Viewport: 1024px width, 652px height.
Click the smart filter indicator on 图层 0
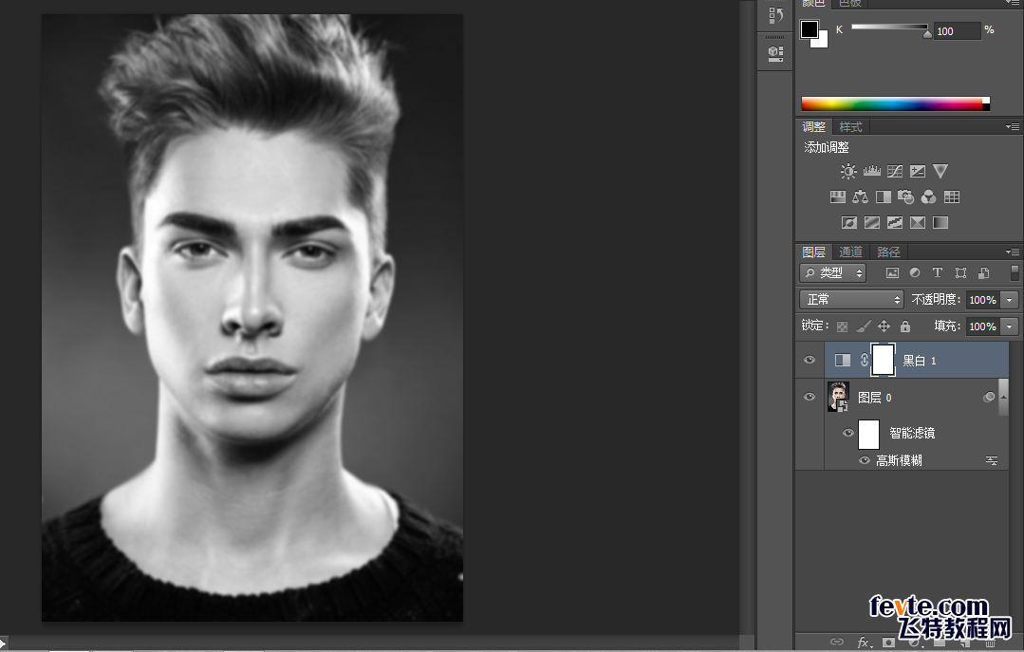point(990,398)
